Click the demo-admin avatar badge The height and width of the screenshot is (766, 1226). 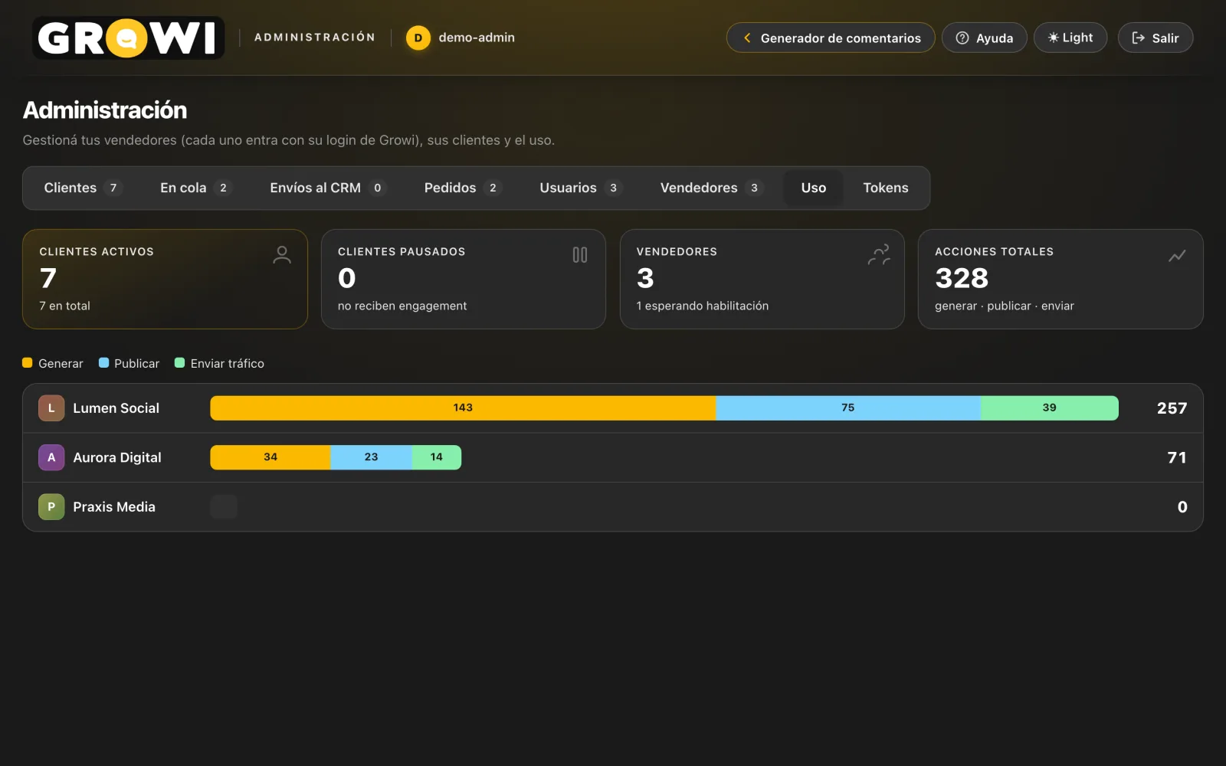(x=418, y=38)
